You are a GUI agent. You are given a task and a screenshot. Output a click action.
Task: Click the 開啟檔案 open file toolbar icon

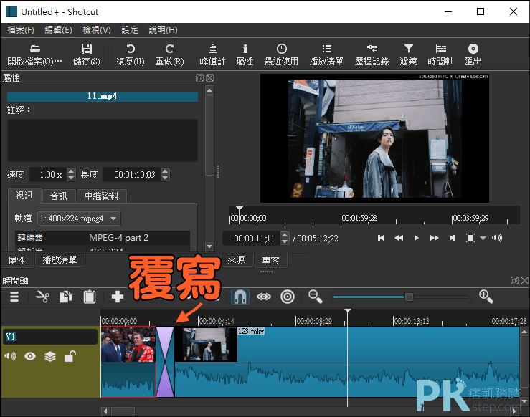(34, 55)
